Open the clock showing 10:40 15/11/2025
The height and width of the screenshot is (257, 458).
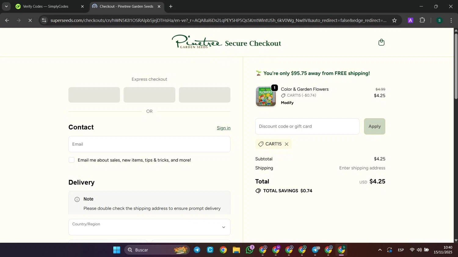pyautogui.click(x=443, y=250)
